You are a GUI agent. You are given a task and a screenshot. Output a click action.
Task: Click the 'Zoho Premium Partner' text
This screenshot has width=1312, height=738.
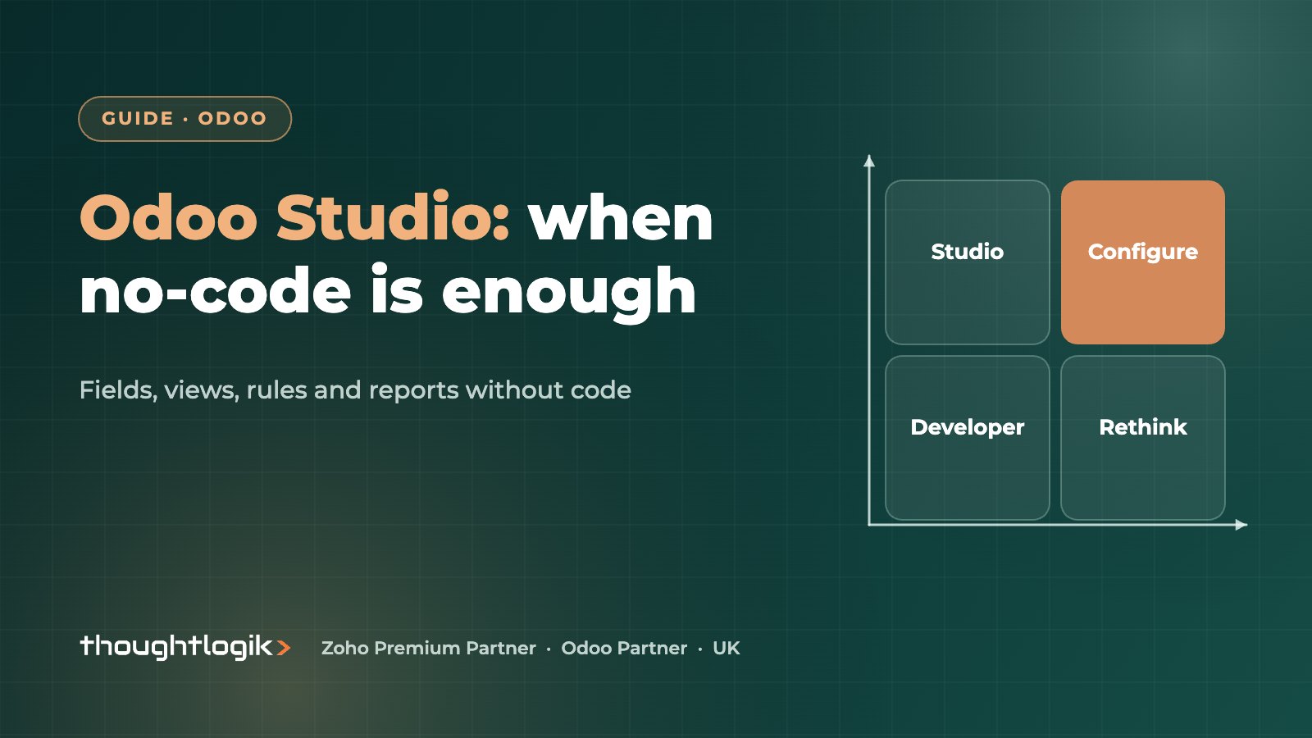point(428,648)
